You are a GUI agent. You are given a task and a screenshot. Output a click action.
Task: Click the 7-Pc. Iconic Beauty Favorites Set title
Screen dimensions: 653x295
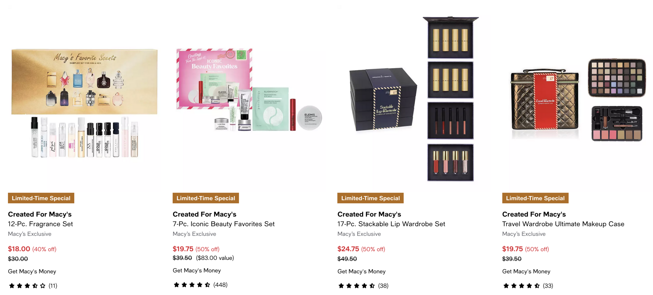(x=223, y=224)
